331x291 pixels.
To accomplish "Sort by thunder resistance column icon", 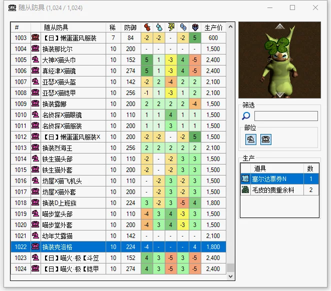I will [171, 27].
